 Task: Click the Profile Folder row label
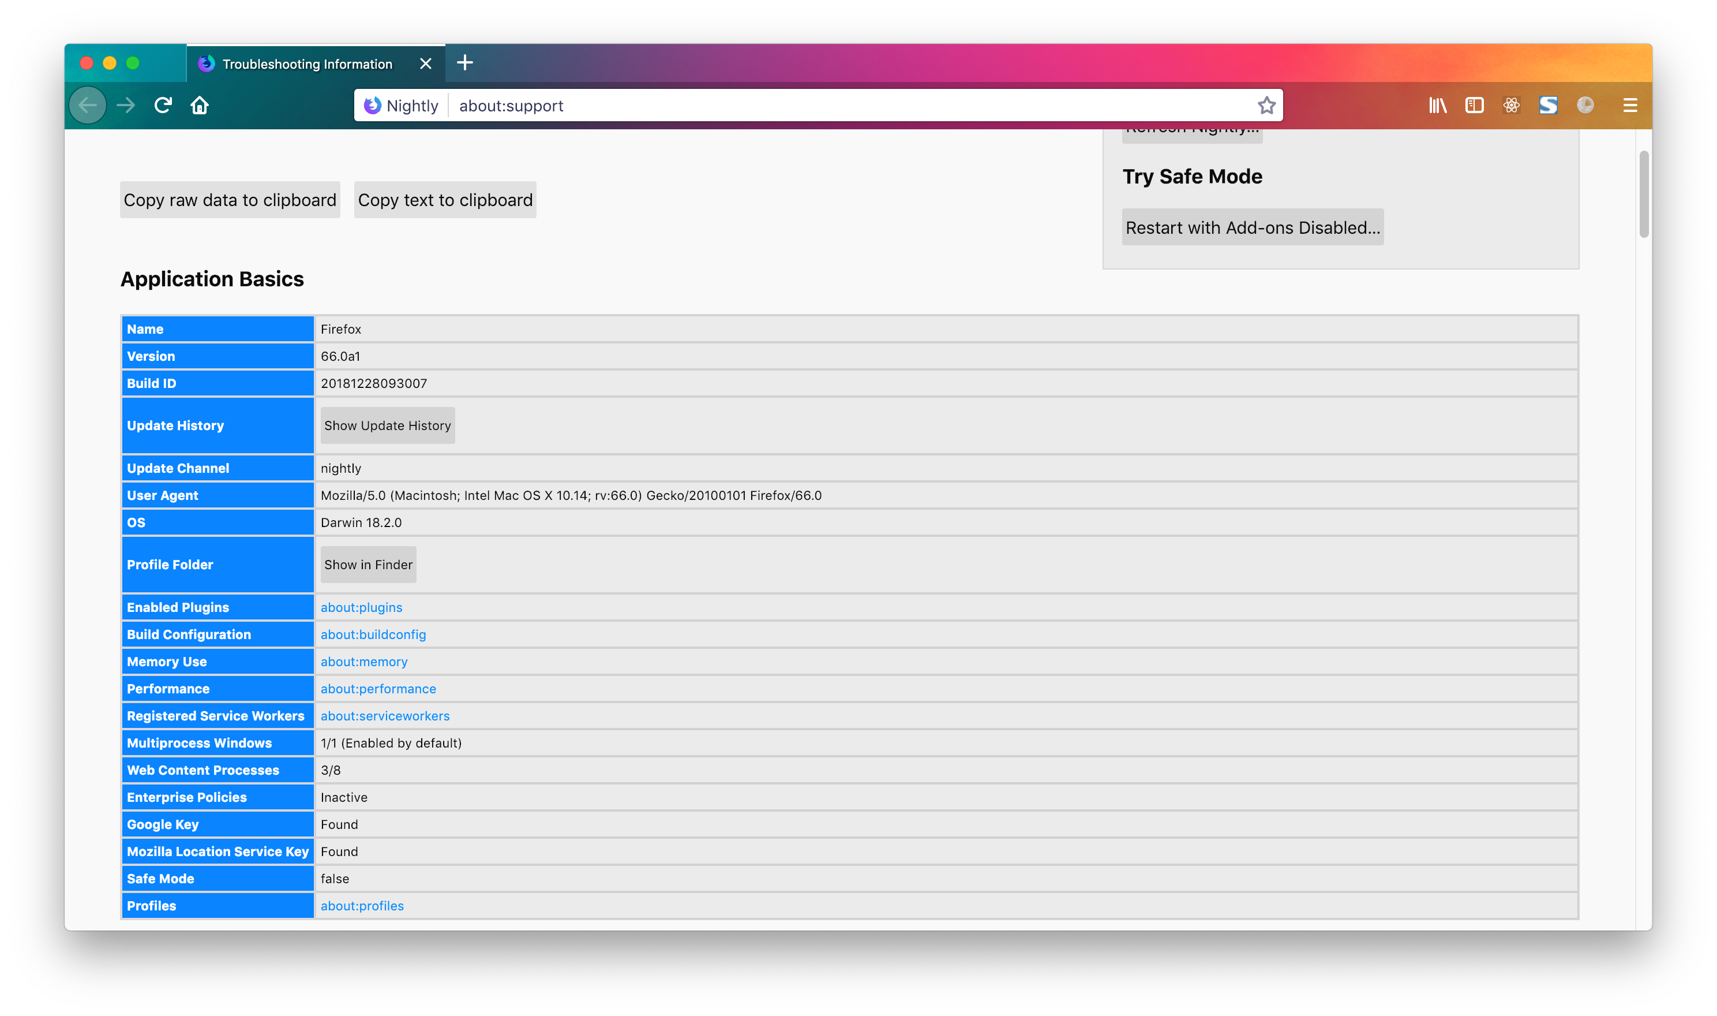pos(170,565)
